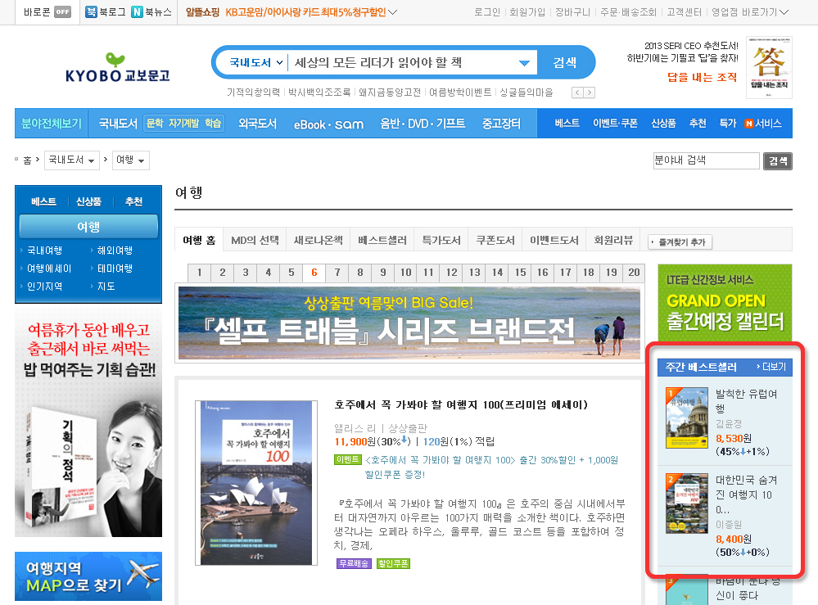Click the purple 무료배송 badge
Viewport: 818px width, 605px height.
pyautogui.click(x=354, y=563)
